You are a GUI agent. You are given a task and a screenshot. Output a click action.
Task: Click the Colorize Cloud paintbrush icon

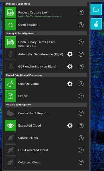click(11, 84)
